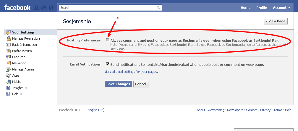Open the Featured section
The image size is (298, 131).
click(19, 57)
